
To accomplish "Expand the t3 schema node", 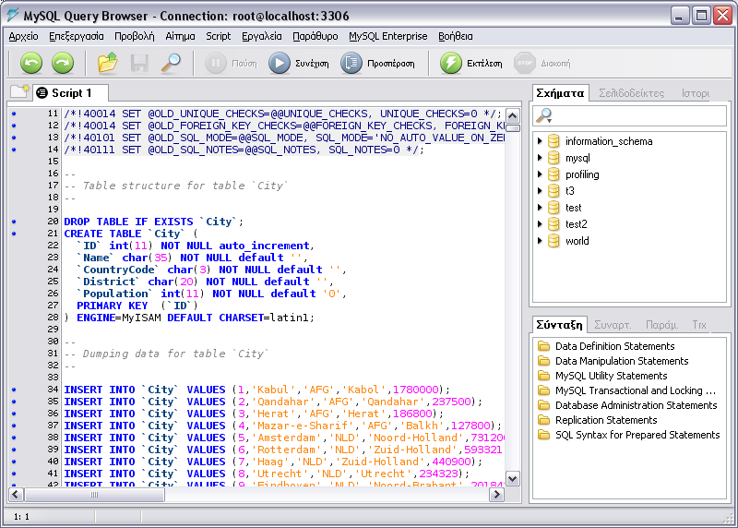I will pos(540,191).
